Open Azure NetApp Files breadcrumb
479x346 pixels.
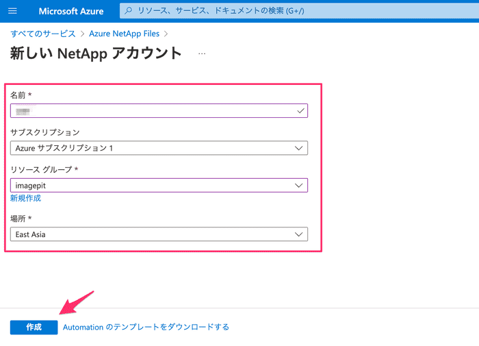(x=124, y=34)
